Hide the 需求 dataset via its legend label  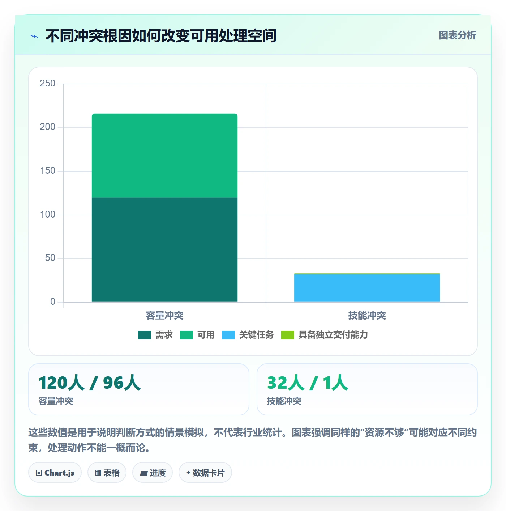click(164, 335)
